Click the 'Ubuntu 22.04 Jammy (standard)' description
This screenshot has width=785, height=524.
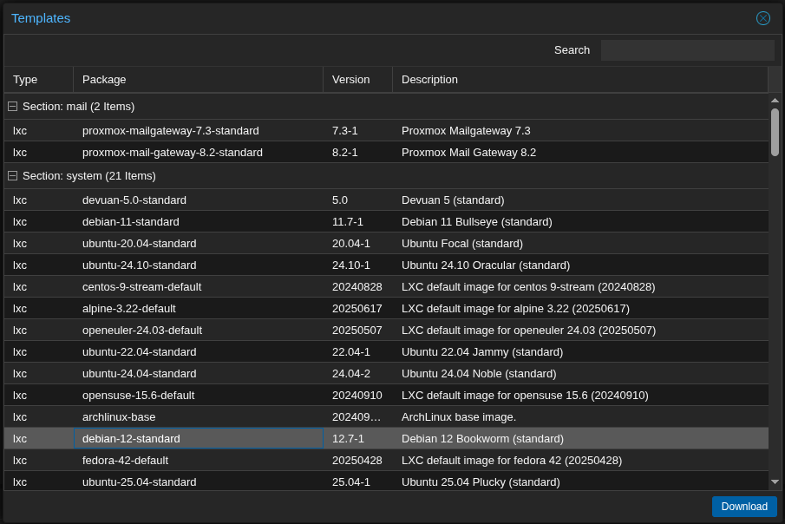(x=482, y=352)
